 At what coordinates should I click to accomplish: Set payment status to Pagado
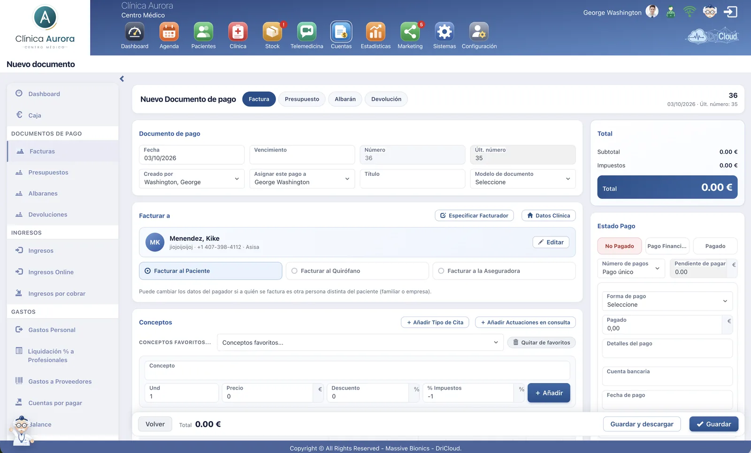pyautogui.click(x=715, y=246)
